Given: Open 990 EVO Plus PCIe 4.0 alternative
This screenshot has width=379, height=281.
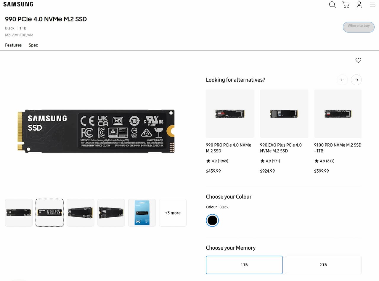Looking at the screenshot, I should 284,131.
